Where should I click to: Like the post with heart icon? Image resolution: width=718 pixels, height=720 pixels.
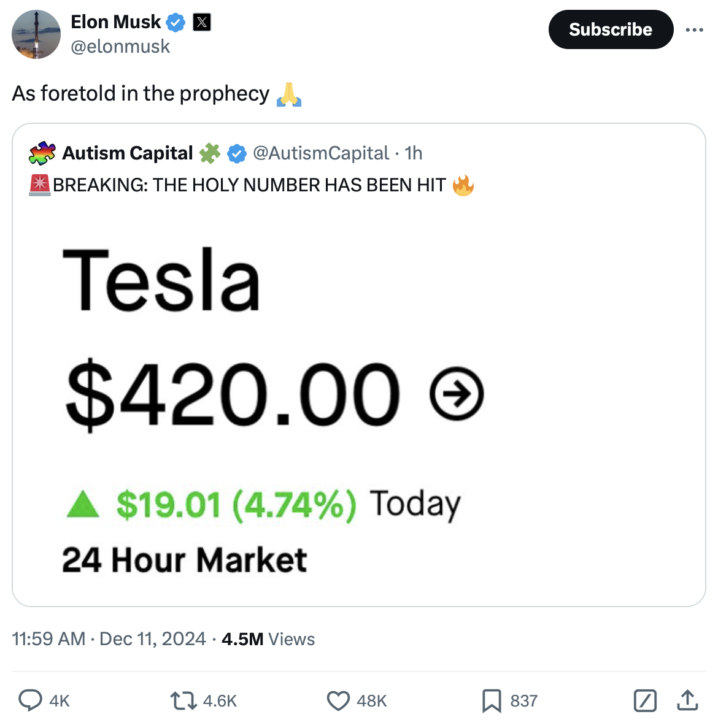338,700
